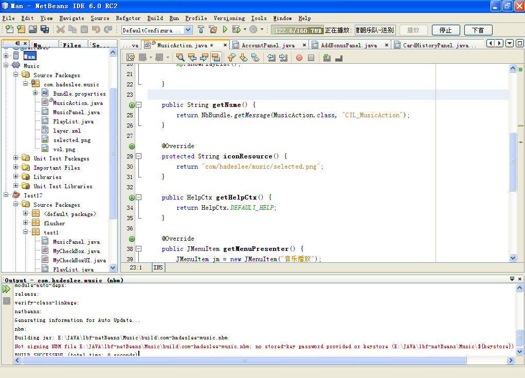
Task: Toggle the INS insert mode indicator
Action: tap(158, 267)
